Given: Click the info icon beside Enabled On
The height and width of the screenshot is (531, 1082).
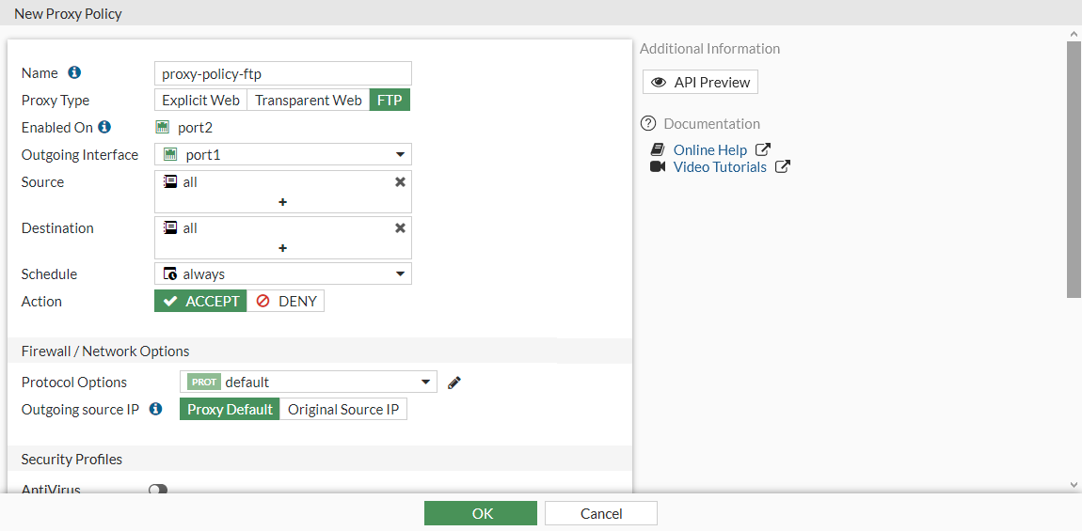Looking at the screenshot, I should [104, 127].
